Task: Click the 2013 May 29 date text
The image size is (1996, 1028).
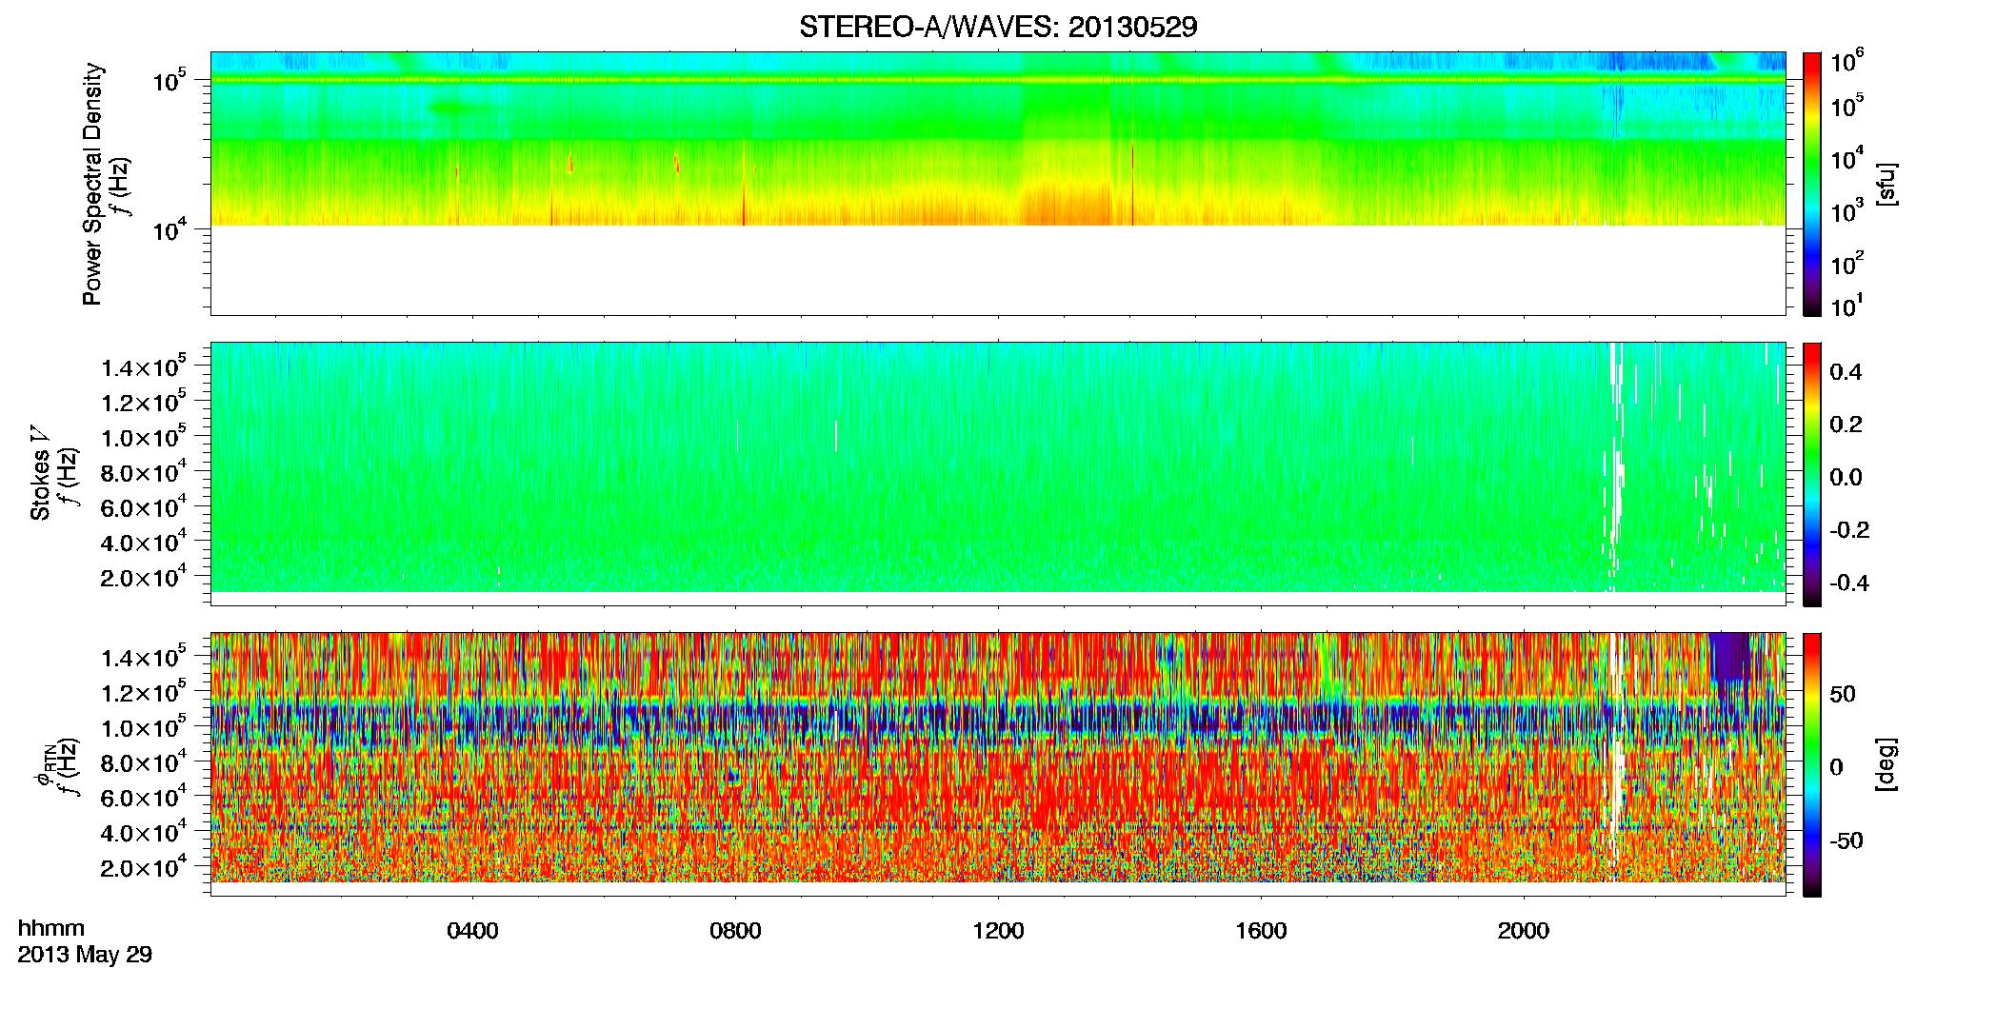Action: pos(85,955)
